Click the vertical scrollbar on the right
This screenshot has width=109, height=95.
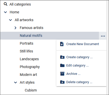click(108, 47)
